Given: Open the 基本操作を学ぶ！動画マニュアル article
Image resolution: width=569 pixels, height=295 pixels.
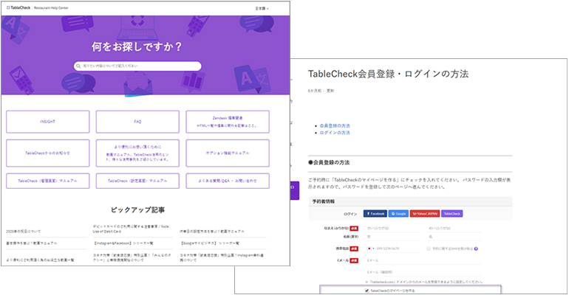Looking at the screenshot, I should 32,243.
